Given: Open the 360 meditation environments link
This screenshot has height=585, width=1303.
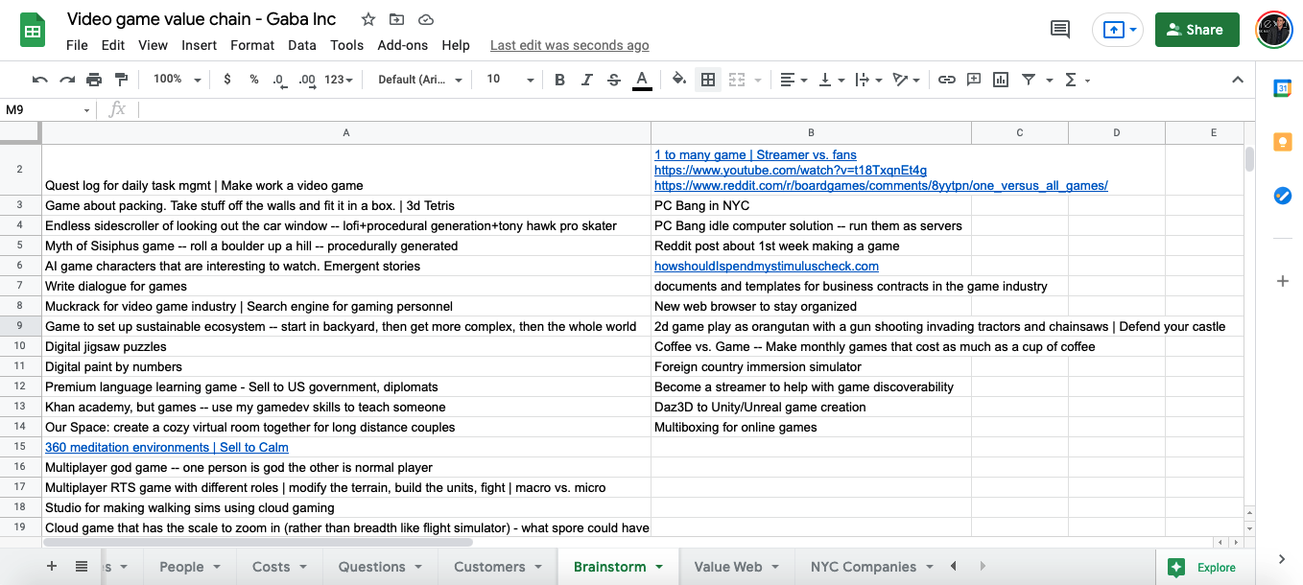Looking at the screenshot, I should coord(167,447).
